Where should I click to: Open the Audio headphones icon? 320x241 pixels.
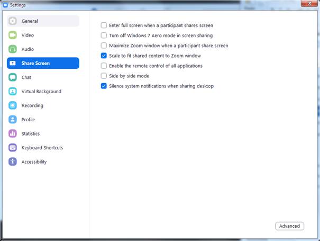pyautogui.click(x=13, y=49)
